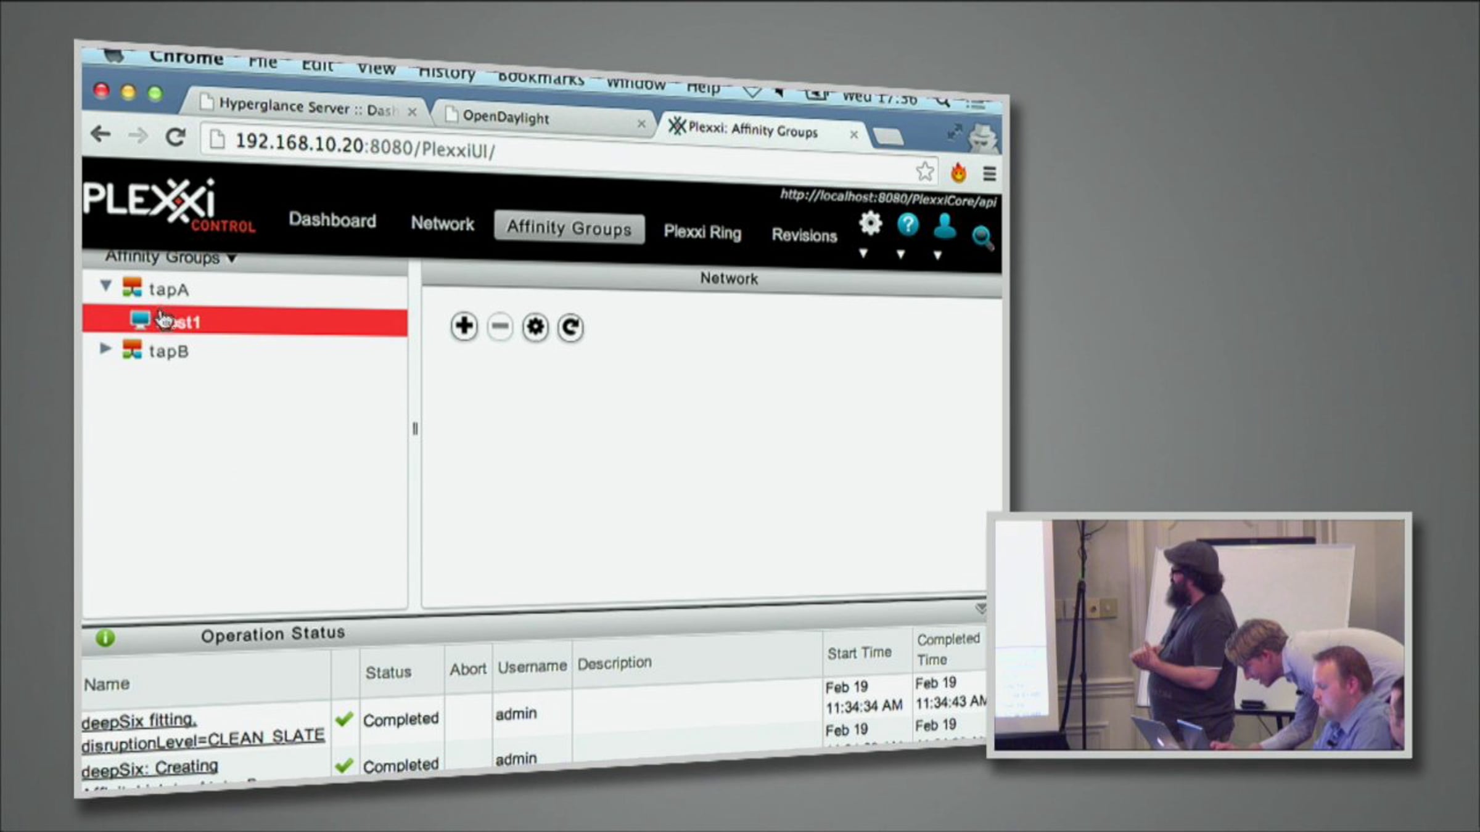Click the green Operation Status info icon
1480x832 pixels.
(x=105, y=637)
